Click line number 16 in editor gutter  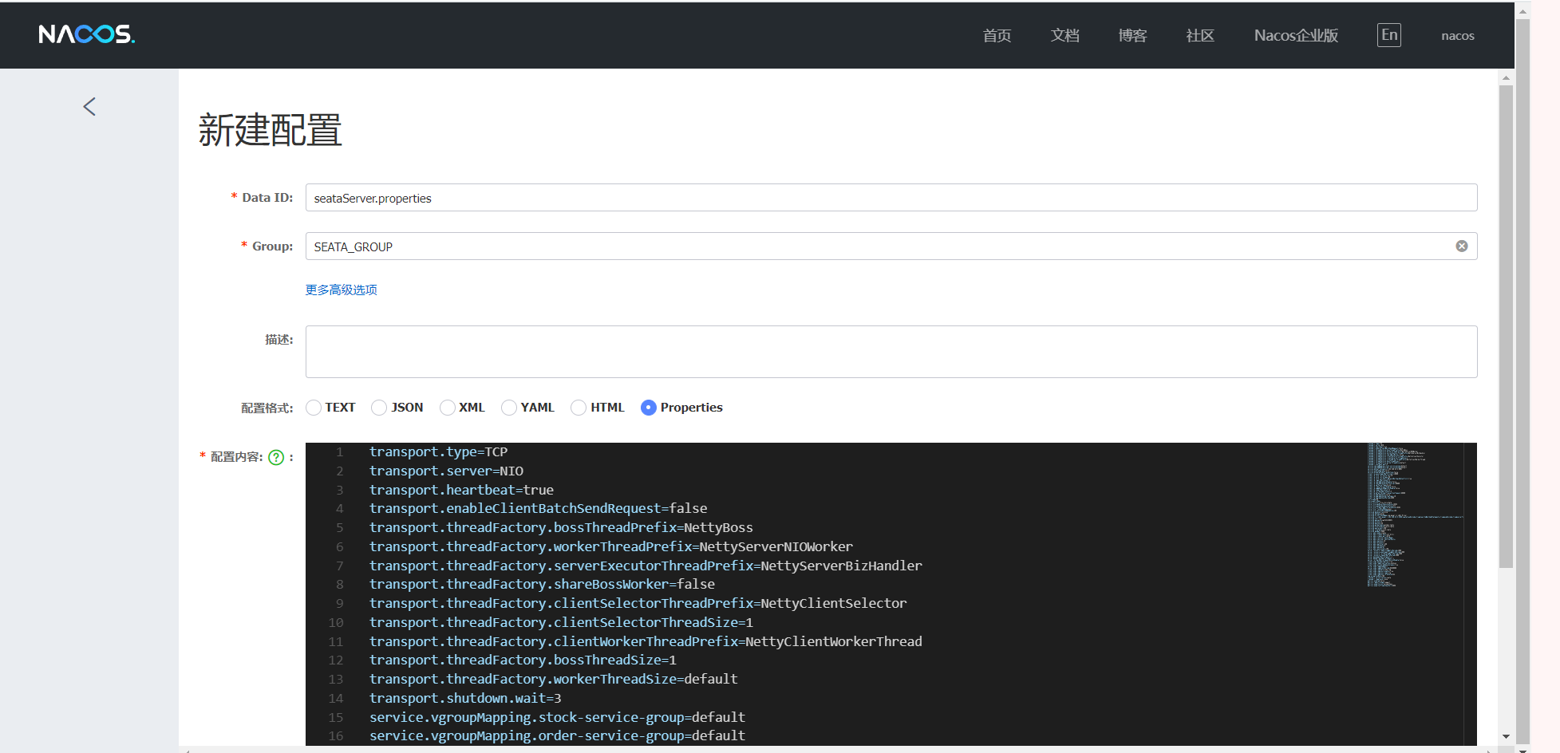point(336,736)
